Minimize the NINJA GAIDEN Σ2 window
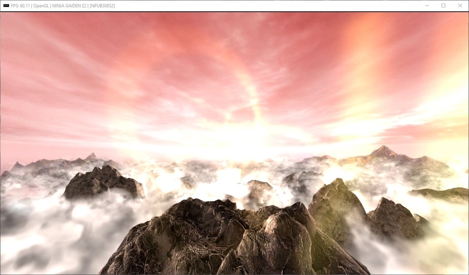The width and height of the screenshot is (469, 275). [x=427, y=6]
